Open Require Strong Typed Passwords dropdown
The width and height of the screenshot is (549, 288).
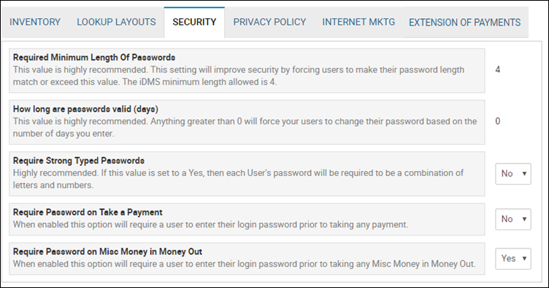513,174
